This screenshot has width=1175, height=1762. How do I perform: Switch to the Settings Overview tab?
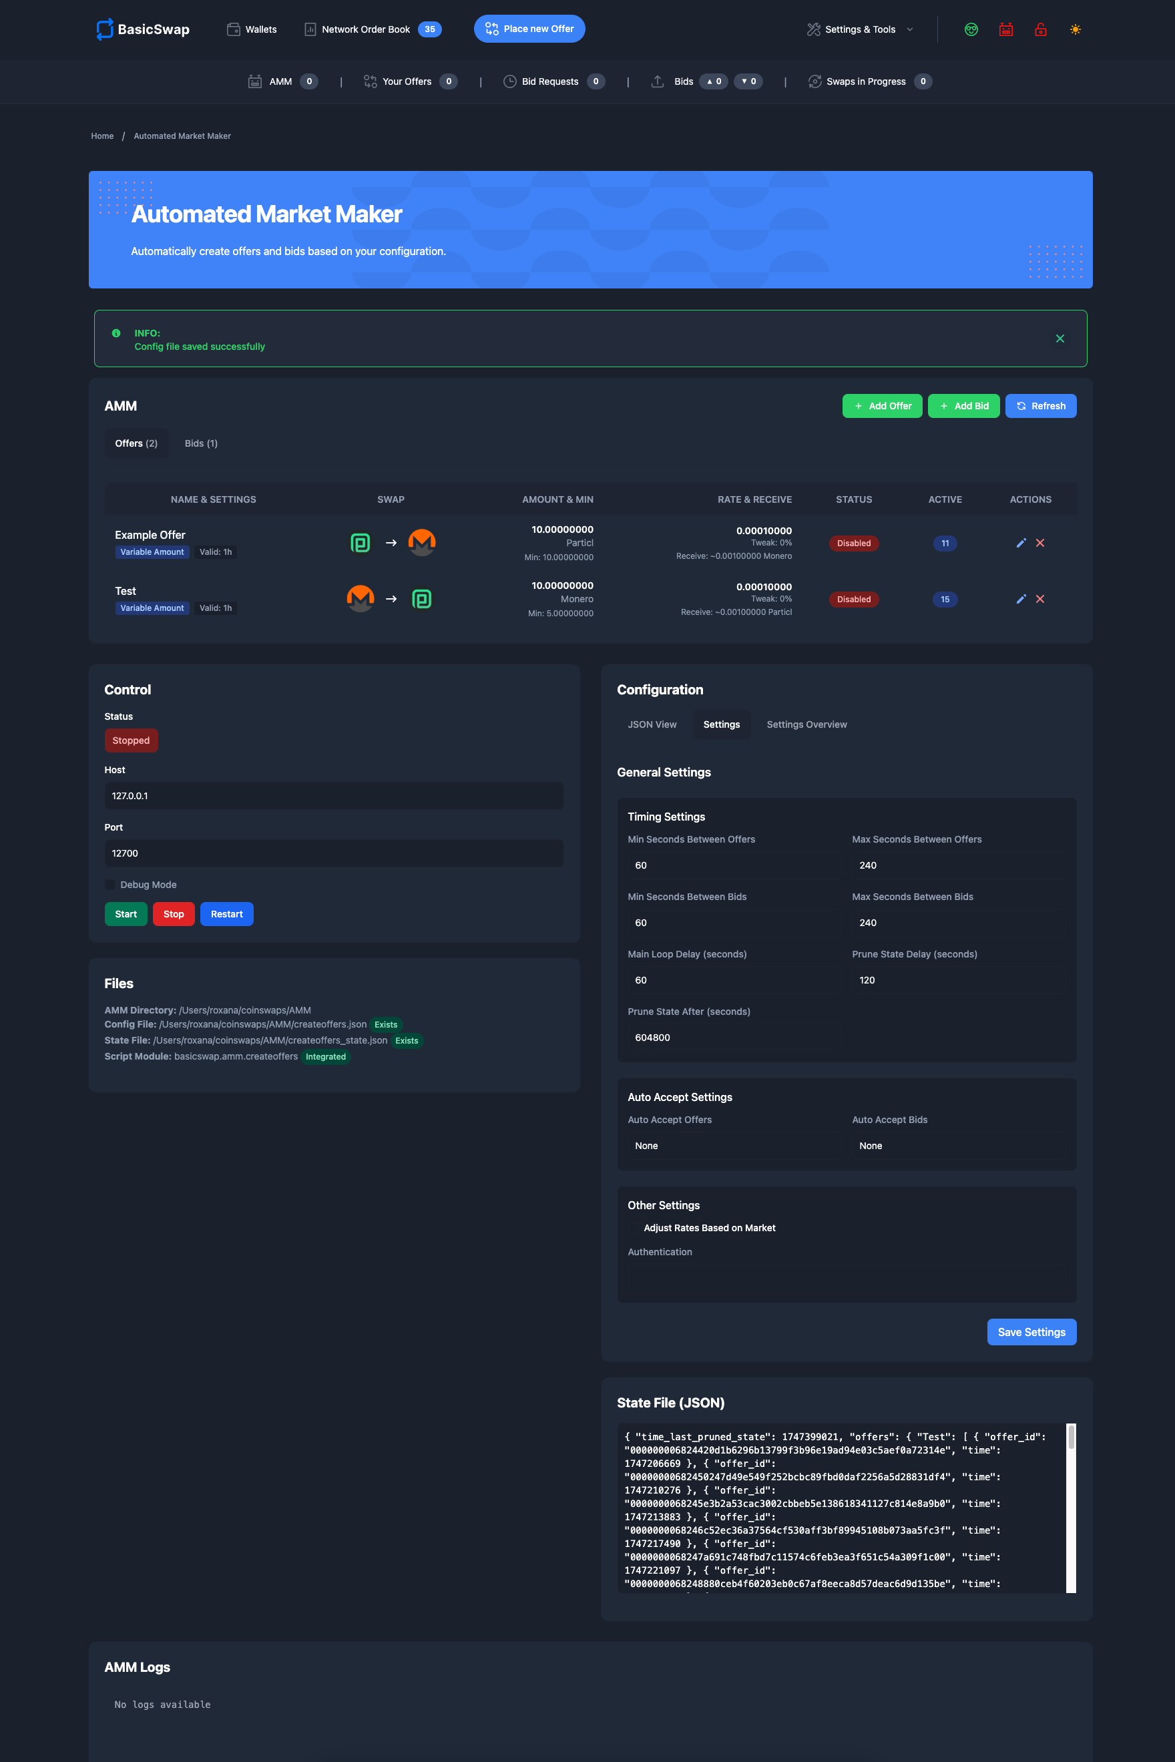[x=807, y=724]
